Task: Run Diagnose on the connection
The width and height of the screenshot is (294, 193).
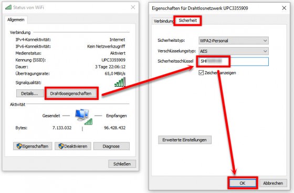Action: click(x=111, y=146)
